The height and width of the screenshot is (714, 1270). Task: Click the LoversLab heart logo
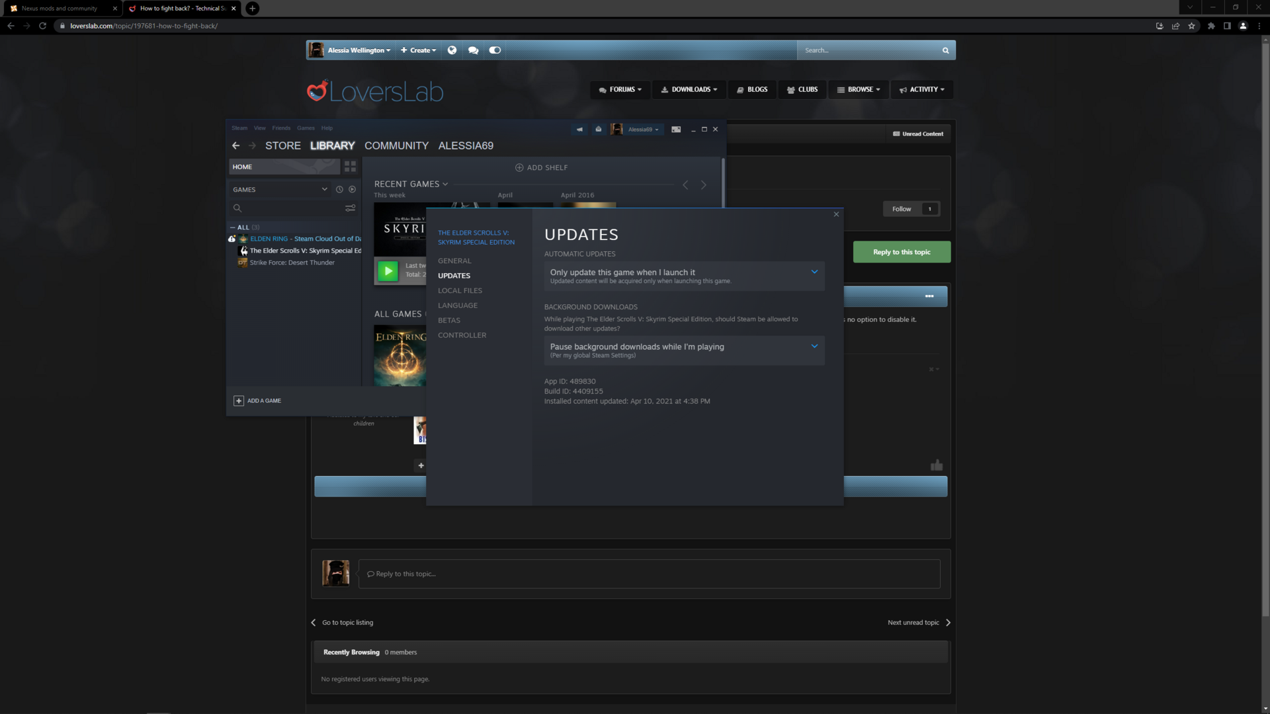[317, 91]
